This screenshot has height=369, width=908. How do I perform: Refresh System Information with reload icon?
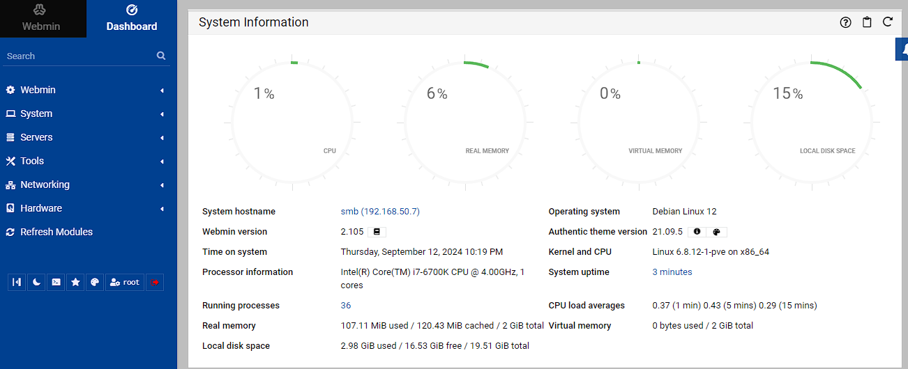[888, 22]
